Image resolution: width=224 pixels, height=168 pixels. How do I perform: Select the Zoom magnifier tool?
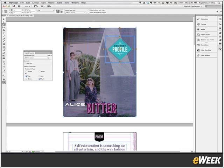[x=4, y=70]
